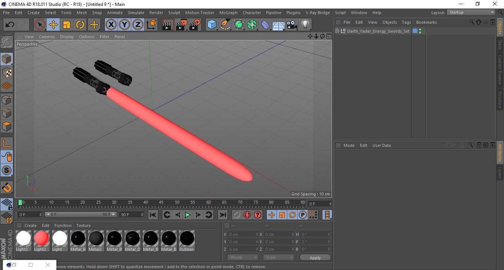Switch to Edges mode
This screenshot has width=504, height=270.
[7, 113]
